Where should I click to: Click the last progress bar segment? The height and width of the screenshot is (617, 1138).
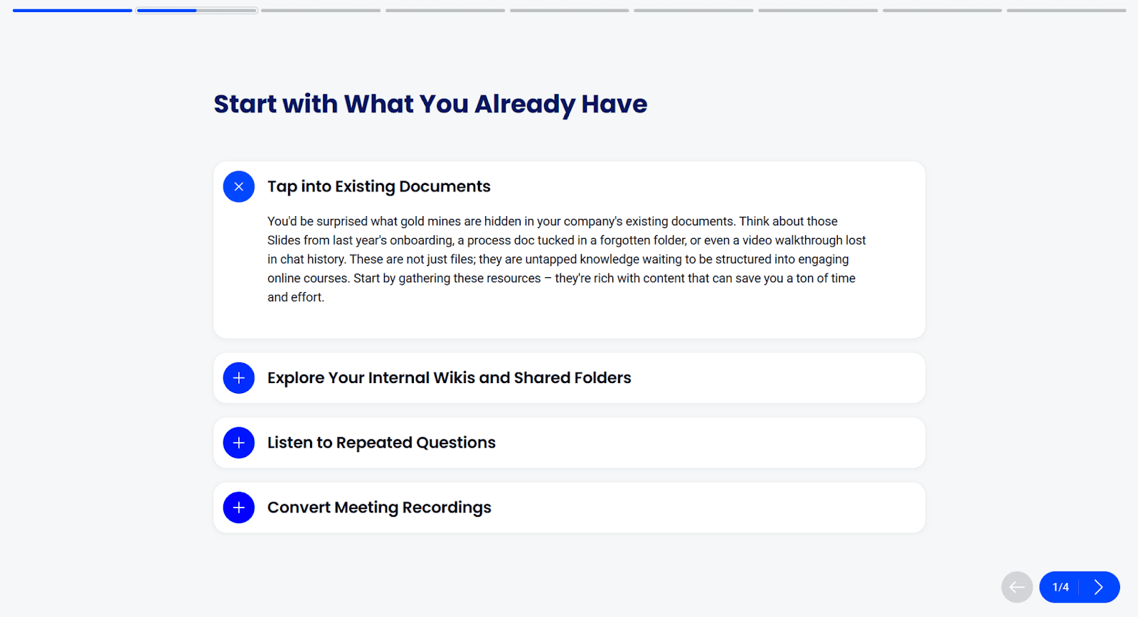coord(1066,11)
